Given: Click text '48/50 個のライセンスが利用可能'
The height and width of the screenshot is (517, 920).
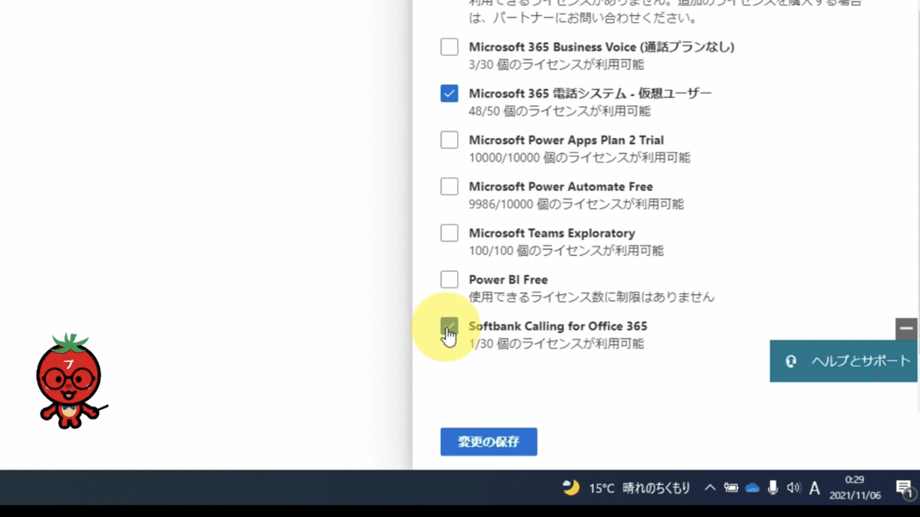Looking at the screenshot, I should click(x=560, y=111).
